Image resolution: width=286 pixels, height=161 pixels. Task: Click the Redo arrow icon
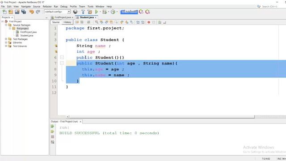(x=38, y=12)
